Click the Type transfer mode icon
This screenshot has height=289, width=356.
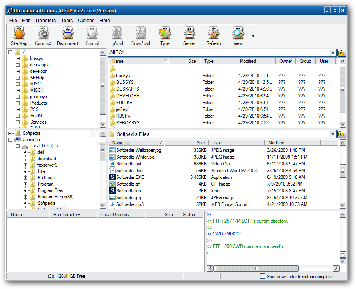click(x=165, y=36)
